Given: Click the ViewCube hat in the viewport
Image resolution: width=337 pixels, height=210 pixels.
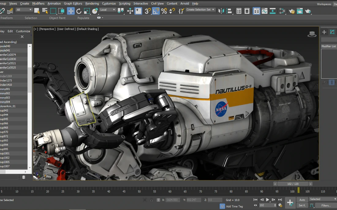Looking at the screenshot, I should pos(312,34).
